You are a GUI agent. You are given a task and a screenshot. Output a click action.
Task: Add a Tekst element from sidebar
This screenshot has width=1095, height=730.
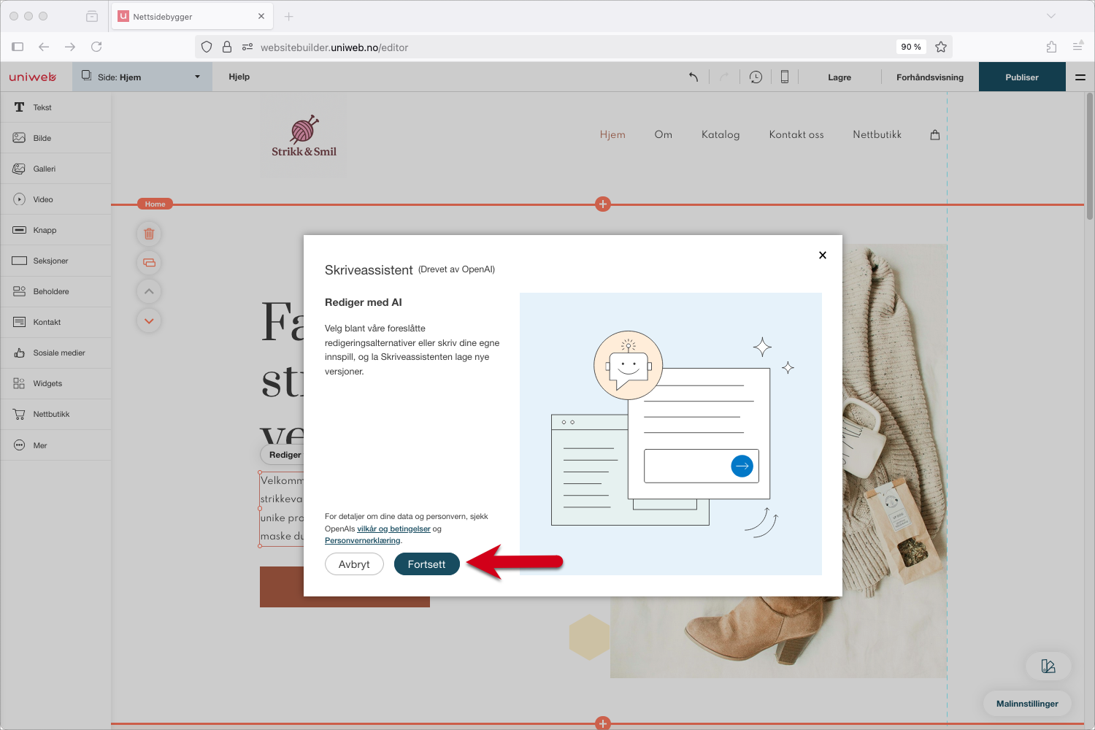[x=55, y=107]
